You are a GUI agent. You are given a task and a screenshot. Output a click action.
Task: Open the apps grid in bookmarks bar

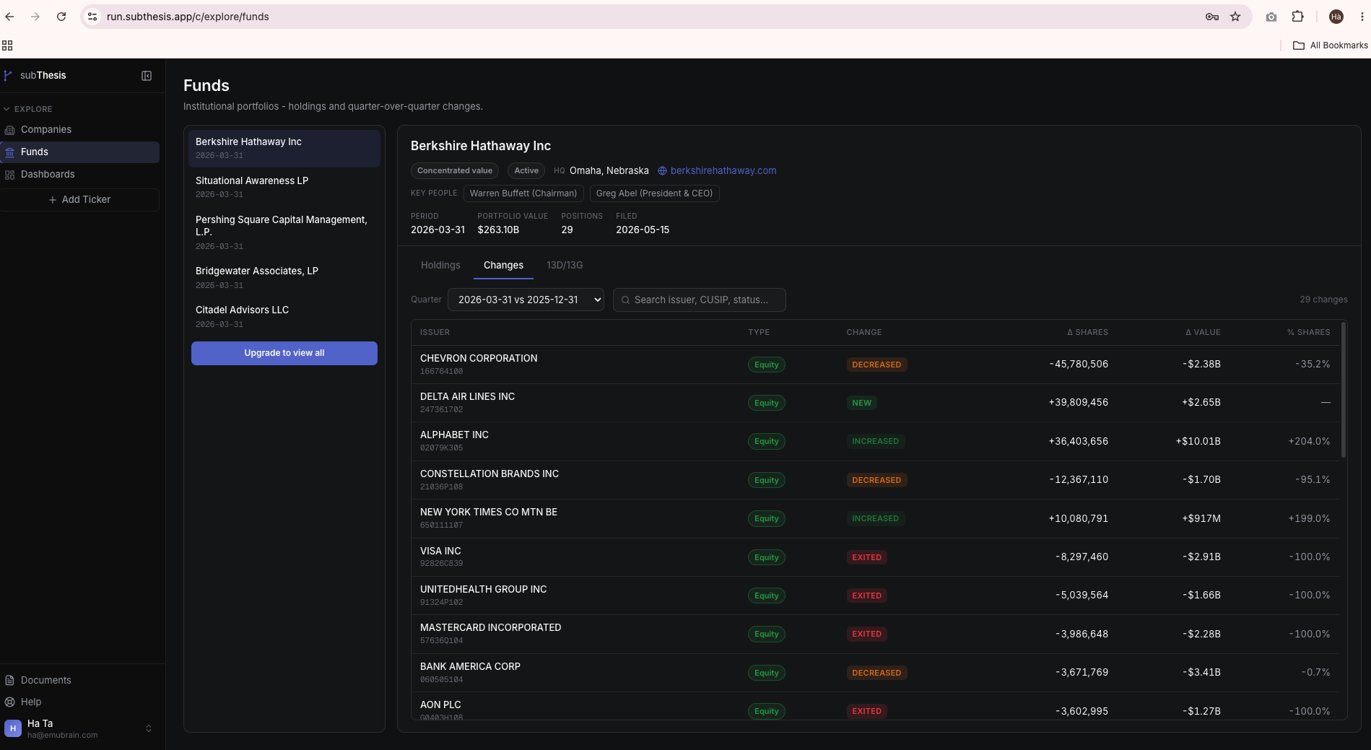[7, 45]
